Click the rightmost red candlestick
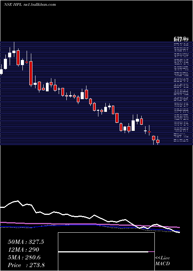Viewport: 193px width, 271px height. click(157, 141)
